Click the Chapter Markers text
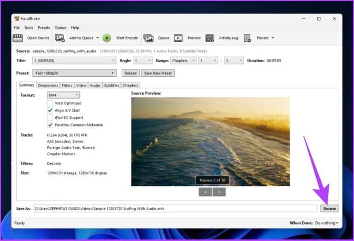This screenshot has width=354, height=241. point(61,154)
